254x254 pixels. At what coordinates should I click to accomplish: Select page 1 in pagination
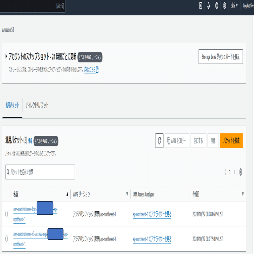click(x=230, y=172)
